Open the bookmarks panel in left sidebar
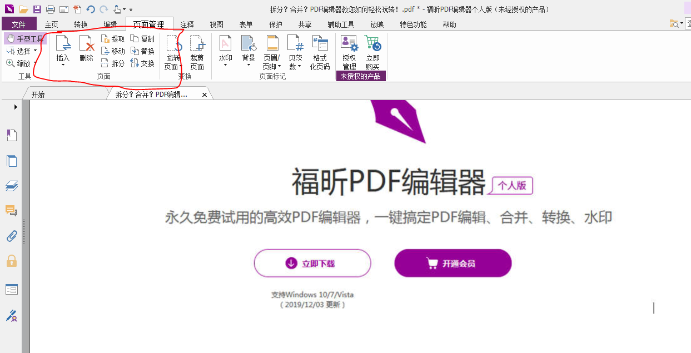The image size is (691, 353). point(11,135)
